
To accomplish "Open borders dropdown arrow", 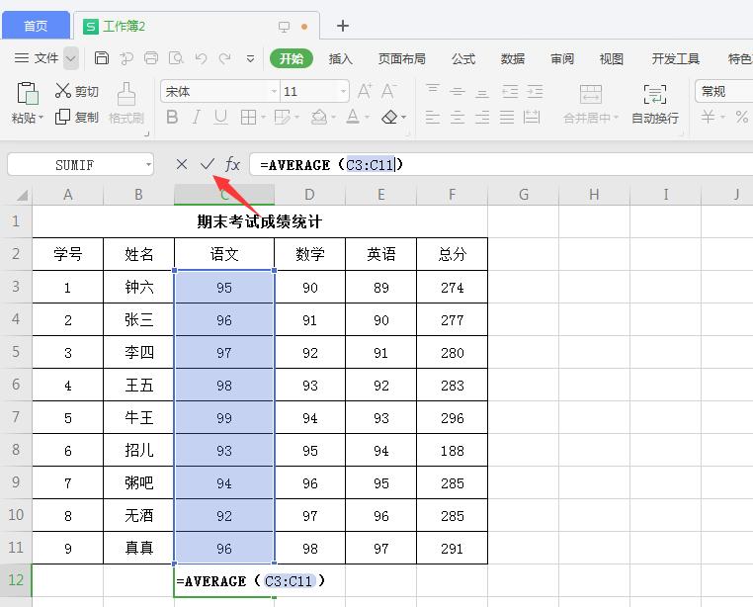I will point(263,117).
